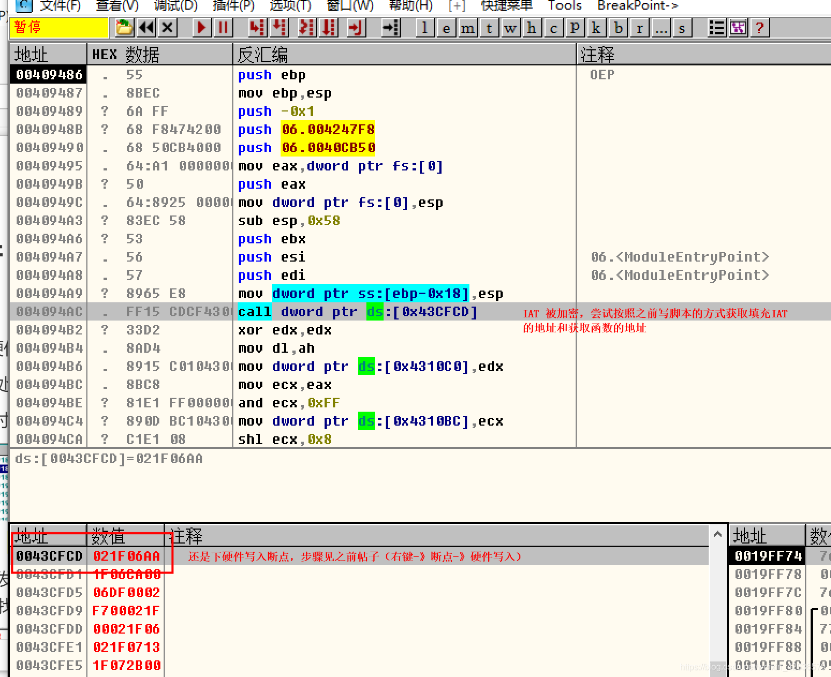Select the 'sub esp,0x58' instruction

tap(289, 220)
